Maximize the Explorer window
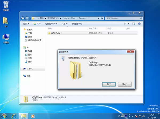The image size is (160, 119). (x=134, y=13)
